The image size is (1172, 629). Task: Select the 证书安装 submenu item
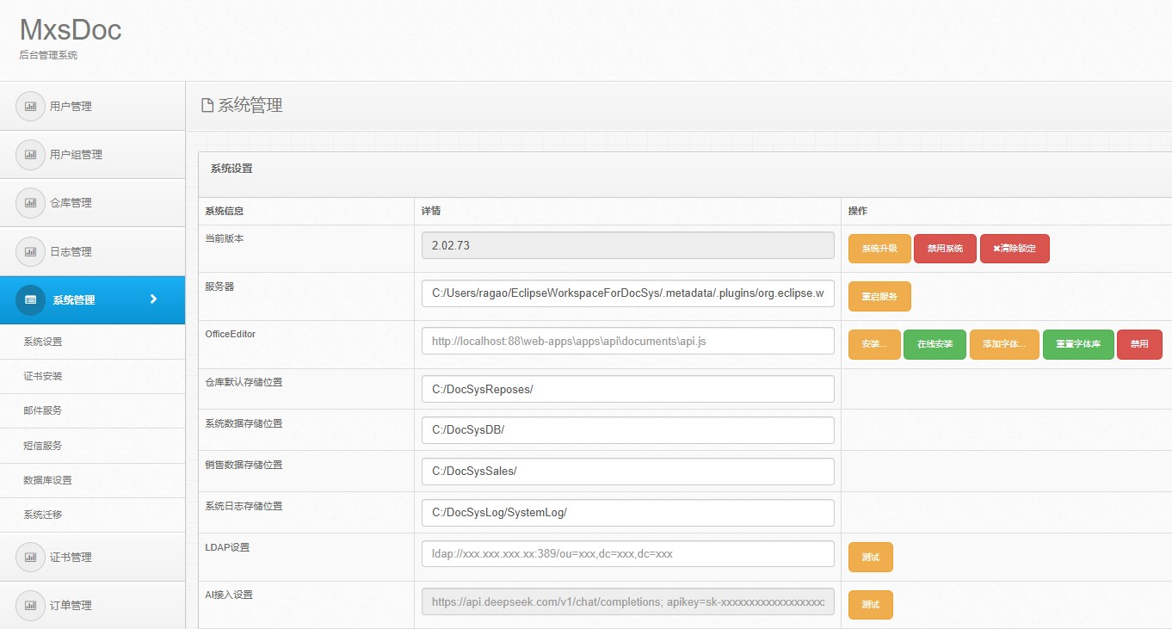(92, 376)
